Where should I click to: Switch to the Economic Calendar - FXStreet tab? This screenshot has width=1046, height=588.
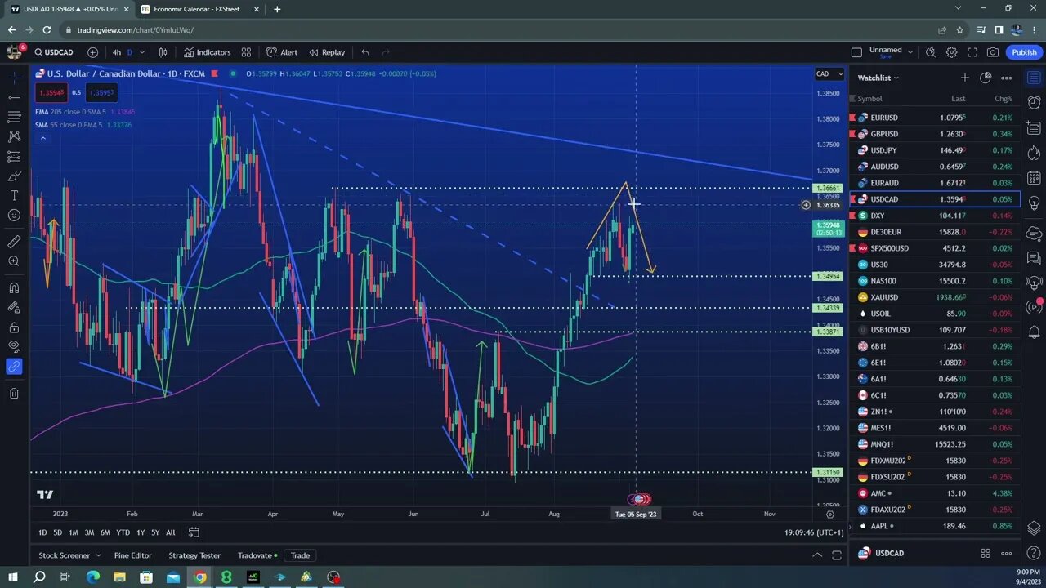(x=197, y=9)
